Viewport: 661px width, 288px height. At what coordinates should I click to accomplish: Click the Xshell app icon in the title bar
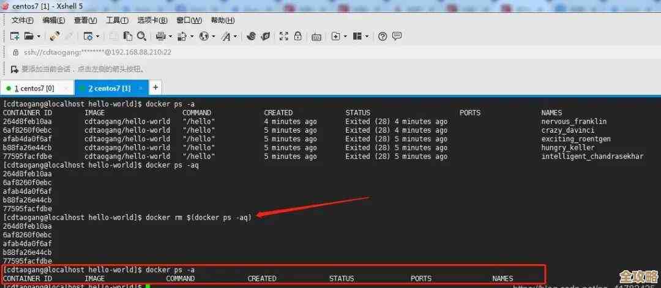click(6, 6)
